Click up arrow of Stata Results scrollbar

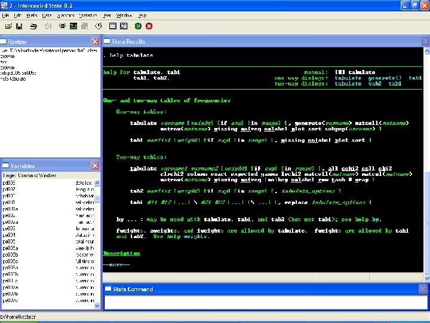pyautogui.click(x=427, y=50)
